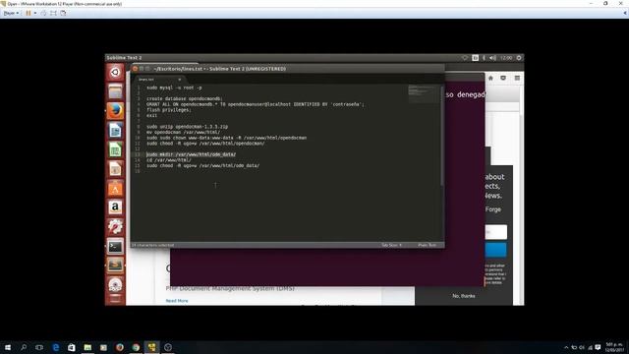Image resolution: width=629 pixels, height=354 pixels.
Task: Open Microsoft Edge from taskbar
Action: click(x=56, y=347)
